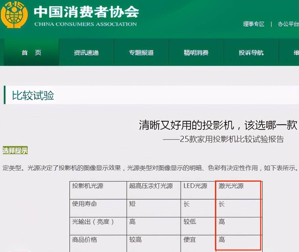The image size is (299, 252).
Task: Open the 资讯速递 navigation menu
Action: pos(86,52)
